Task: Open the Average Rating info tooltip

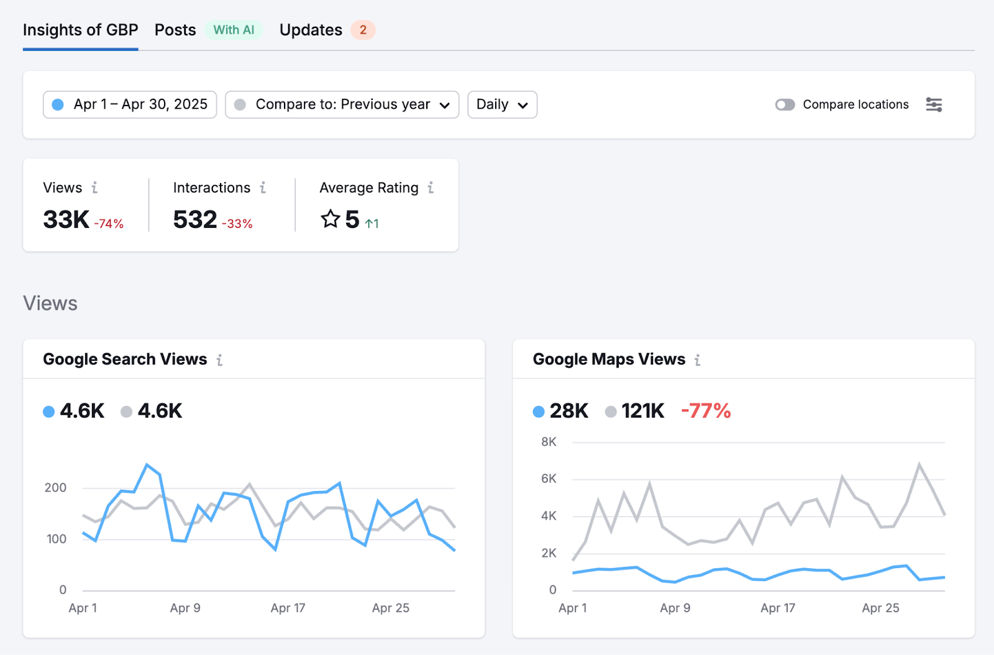Action: click(430, 187)
